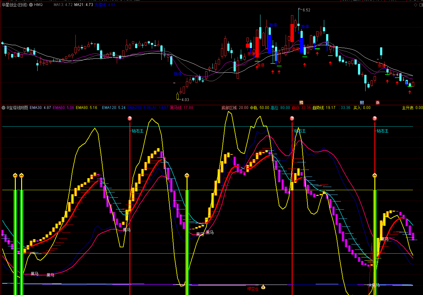Click the 6.52 high price label
This screenshot has width=423, height=295.
click(x=306, y=10)
